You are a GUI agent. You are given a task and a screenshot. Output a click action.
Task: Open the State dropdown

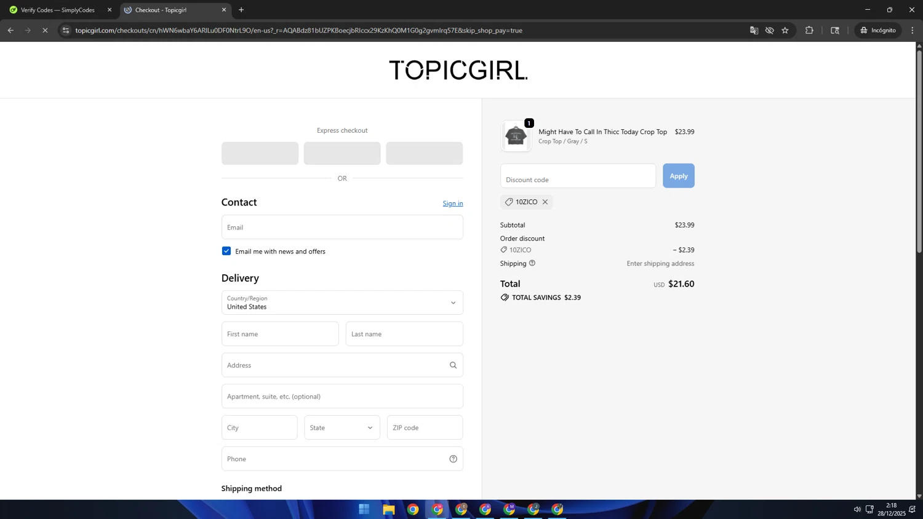coord(342,427)
